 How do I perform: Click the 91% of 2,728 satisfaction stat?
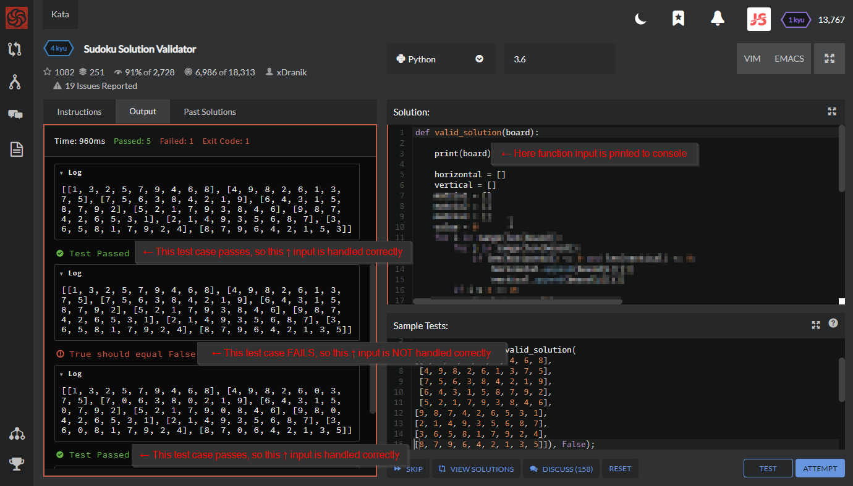149,72
